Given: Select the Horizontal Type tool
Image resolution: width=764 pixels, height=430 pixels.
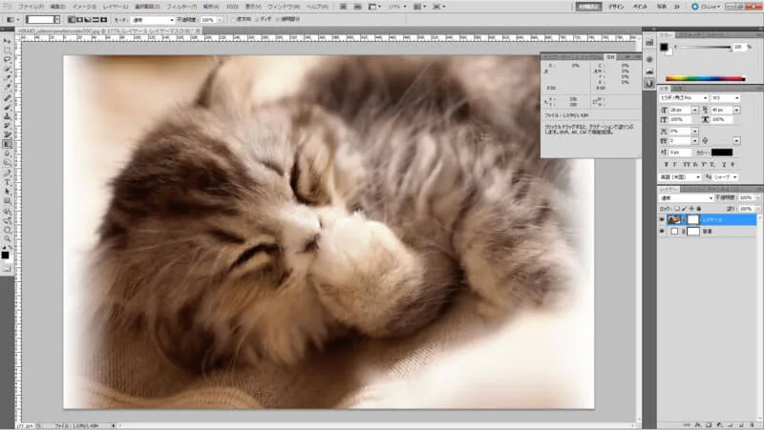Looking at the screenshot, I should click(x=8, y=181).
